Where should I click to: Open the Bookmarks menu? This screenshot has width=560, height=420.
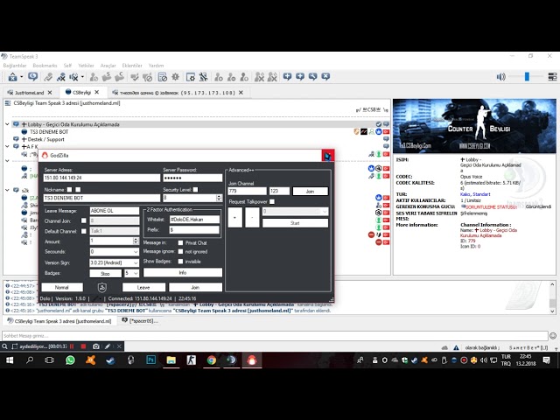point(45,66)
